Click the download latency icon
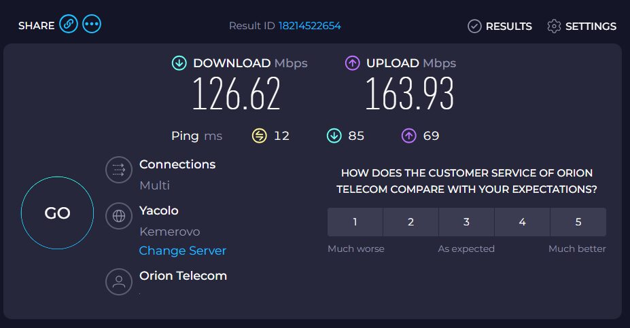The image size is (630, 328). click(x=334, y=136)
